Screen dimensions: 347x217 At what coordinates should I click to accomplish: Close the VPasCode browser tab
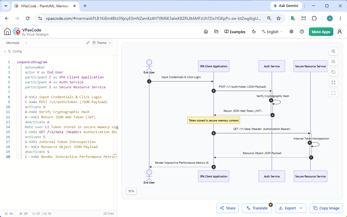[x=75, y=6]
